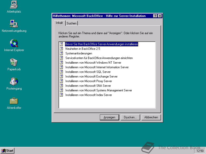
Task: Click help icon beside Windows NT Server topic
Action: [61, 62]
